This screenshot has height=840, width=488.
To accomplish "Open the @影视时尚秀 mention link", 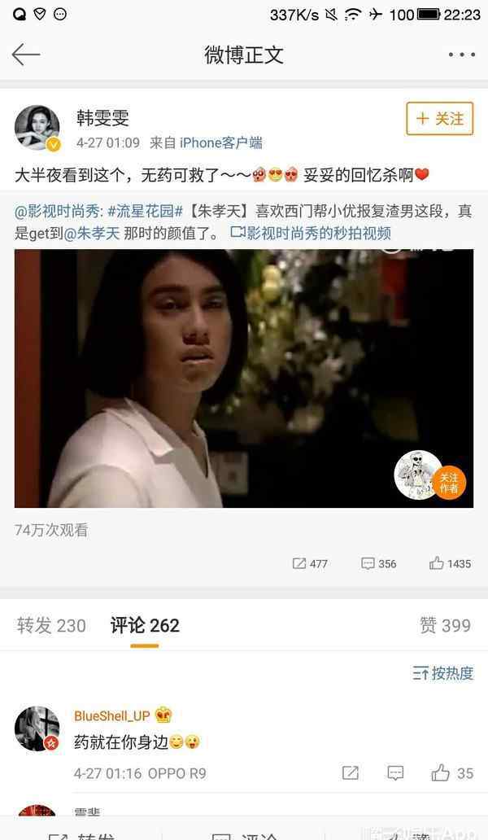I will click(59, 211).
